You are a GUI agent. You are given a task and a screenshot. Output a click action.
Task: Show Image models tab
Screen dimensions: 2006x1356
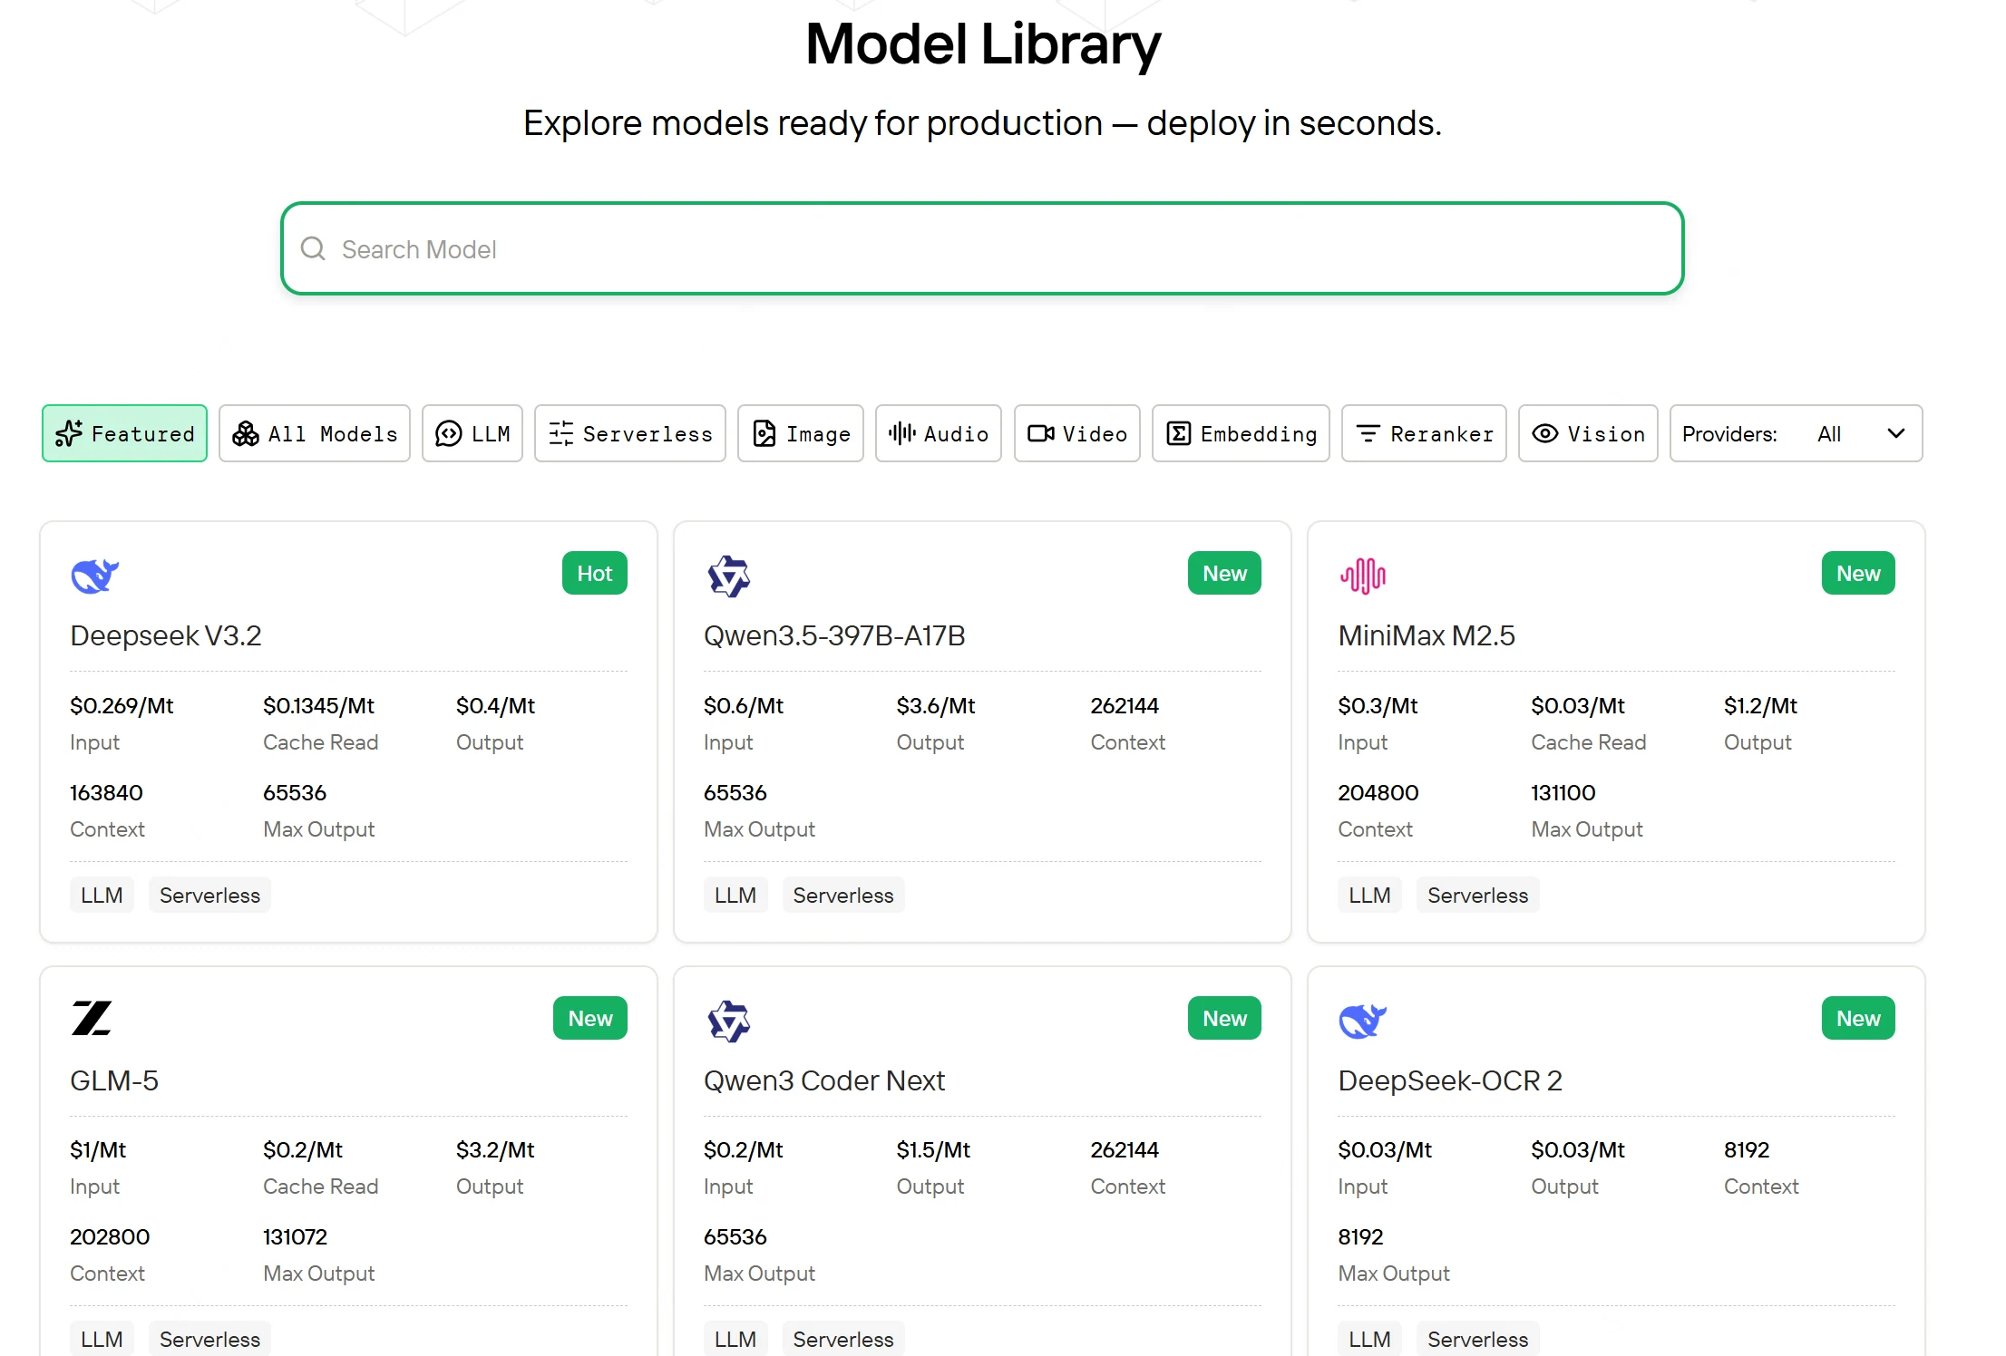pyautogui.click(x=801, y=433)
